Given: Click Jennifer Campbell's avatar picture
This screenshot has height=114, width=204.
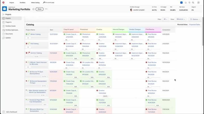Looking at the screenshot, I should [x=131, y=10].
